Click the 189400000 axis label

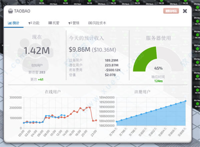click(x=107, y=98)
